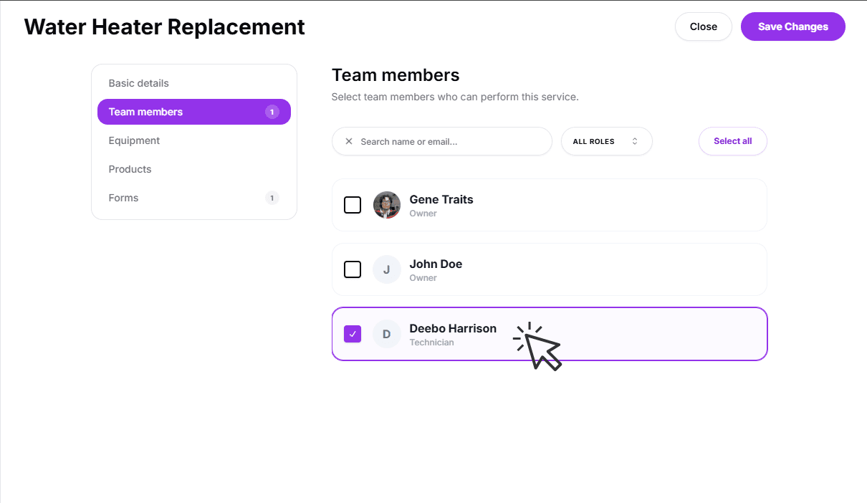This screenshot has width=867, height=503.
Task: Switch to the Equipment section
Action: [134, 140]
